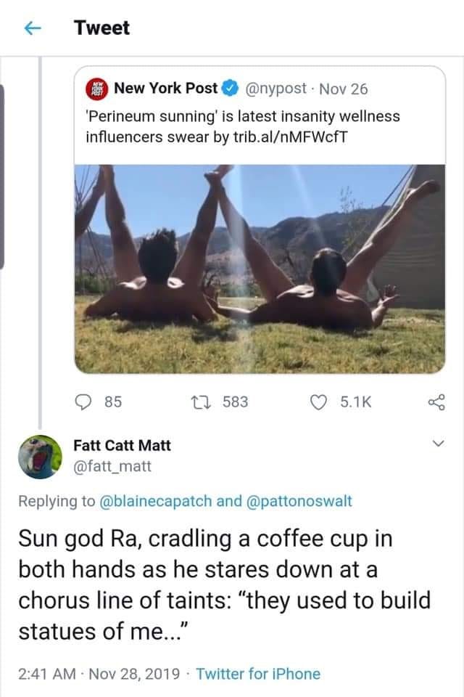This screenshot has height=697, width=464.
Task: Select the Tweet header title
Action: point(100,27)
